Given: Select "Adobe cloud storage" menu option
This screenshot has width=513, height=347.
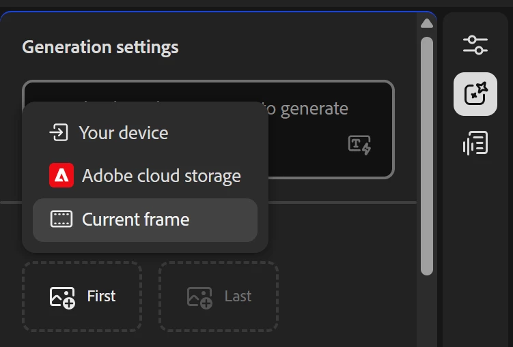Looking at the screenshot, I should tap(161, 176).
